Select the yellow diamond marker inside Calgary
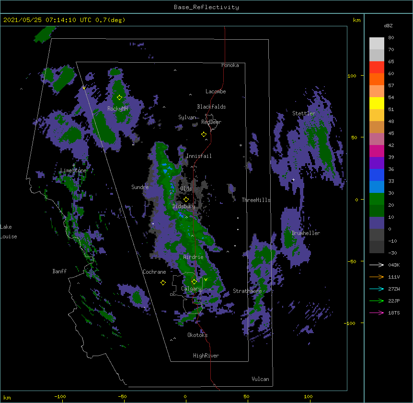The width and height of the screenshot is (413, 403). coord(194,282)
